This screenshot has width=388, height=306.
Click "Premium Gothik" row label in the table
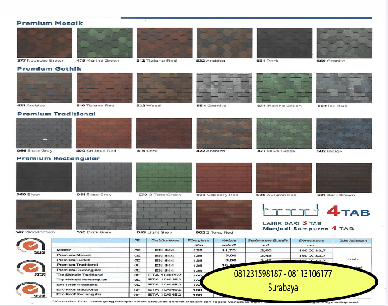coord(73,260)
